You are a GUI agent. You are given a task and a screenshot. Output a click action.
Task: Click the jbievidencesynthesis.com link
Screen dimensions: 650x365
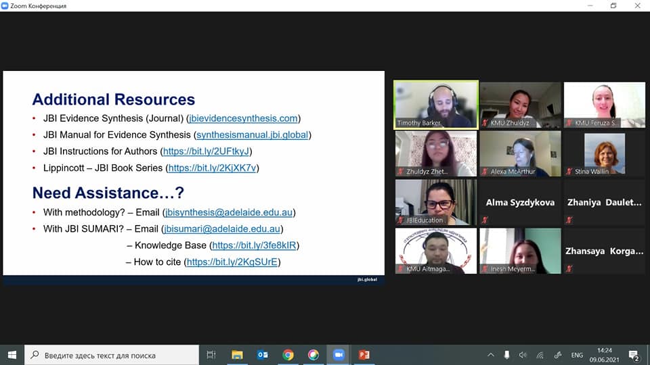[x=243, y=118]
